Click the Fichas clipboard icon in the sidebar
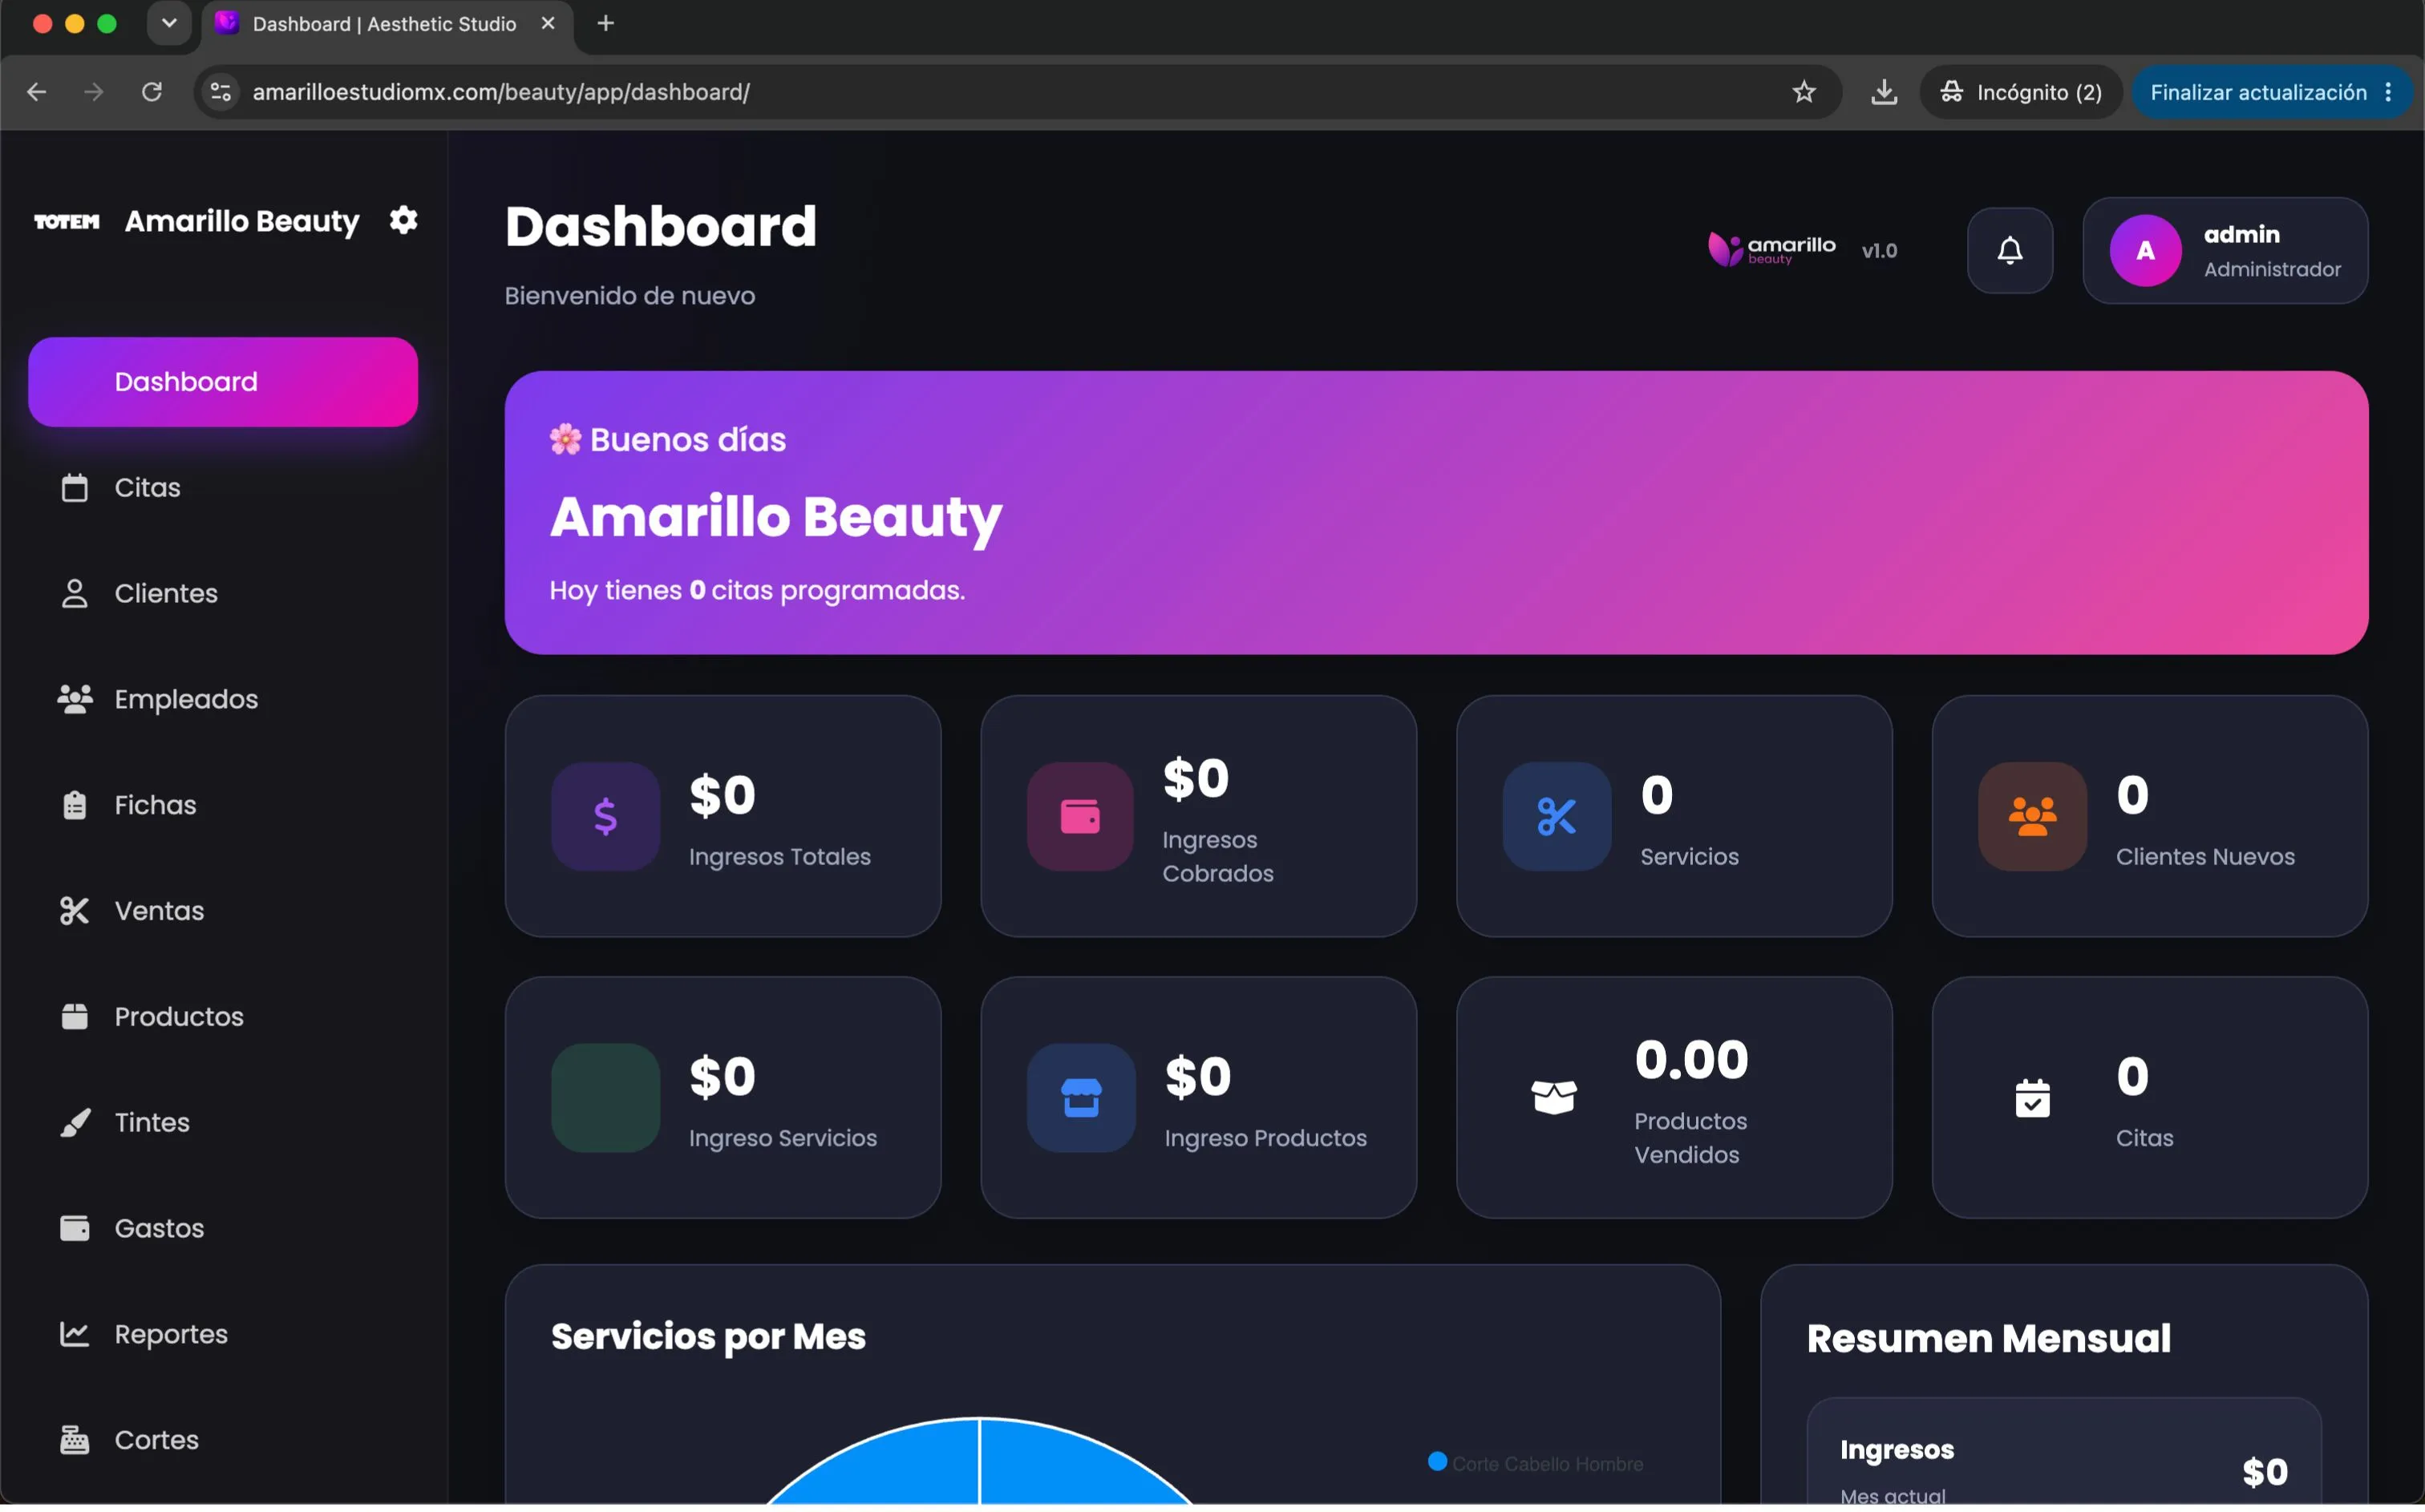This screenshot has width=2425, height=1512. click(74, 805)
